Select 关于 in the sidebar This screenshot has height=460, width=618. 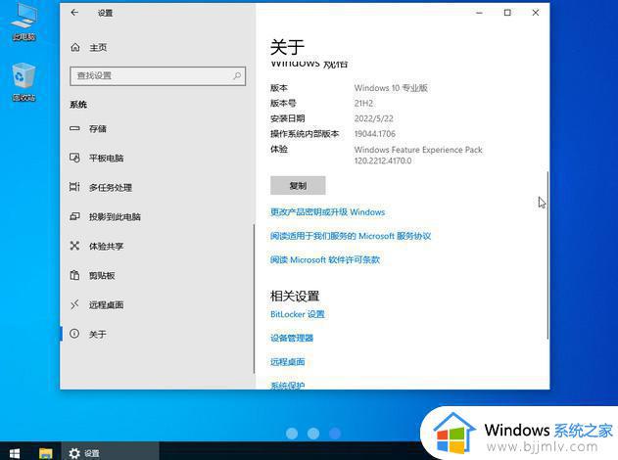[97, 334]
